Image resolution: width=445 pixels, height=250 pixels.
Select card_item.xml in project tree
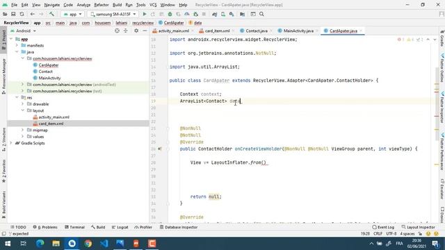(x=51, y=124)
